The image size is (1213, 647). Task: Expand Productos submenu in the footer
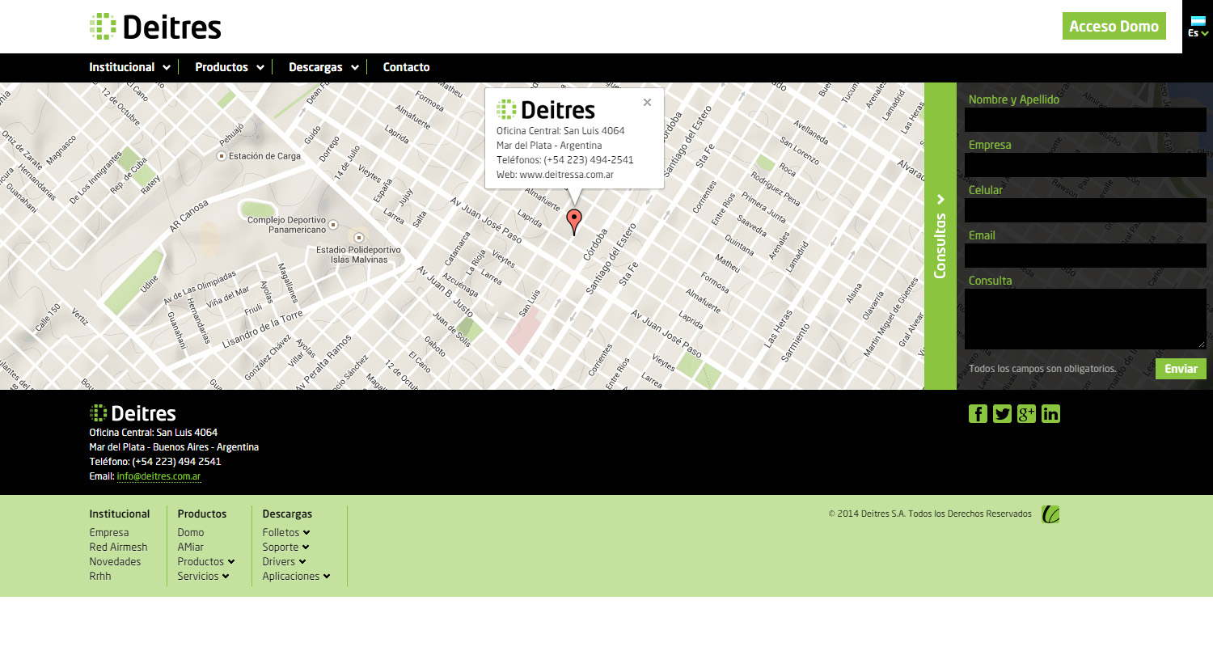[206, 561]
